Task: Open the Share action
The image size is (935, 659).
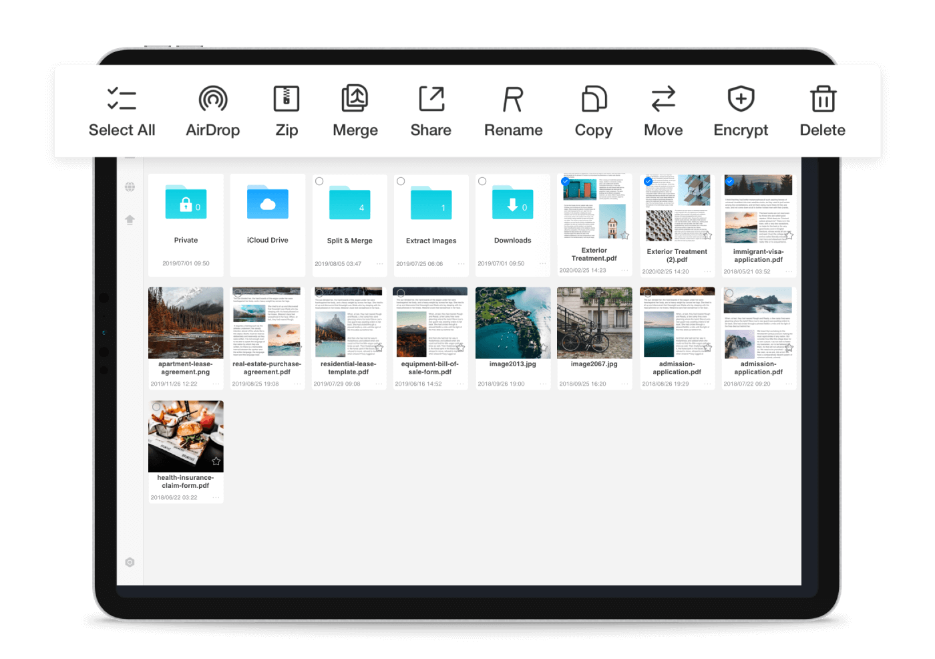Action: (x=431, y=100)
